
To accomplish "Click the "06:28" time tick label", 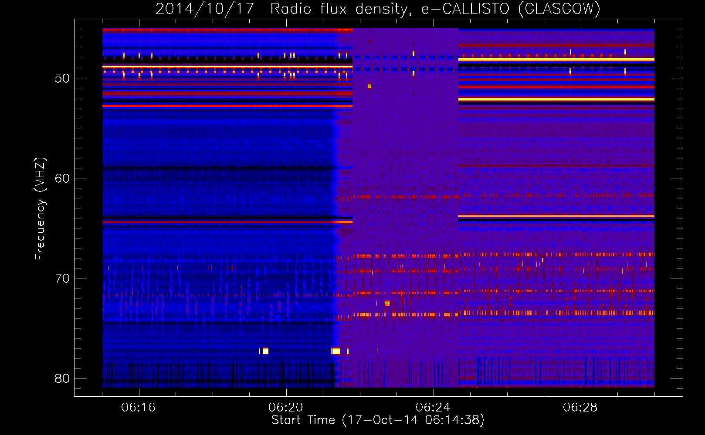I will [580, 408].
